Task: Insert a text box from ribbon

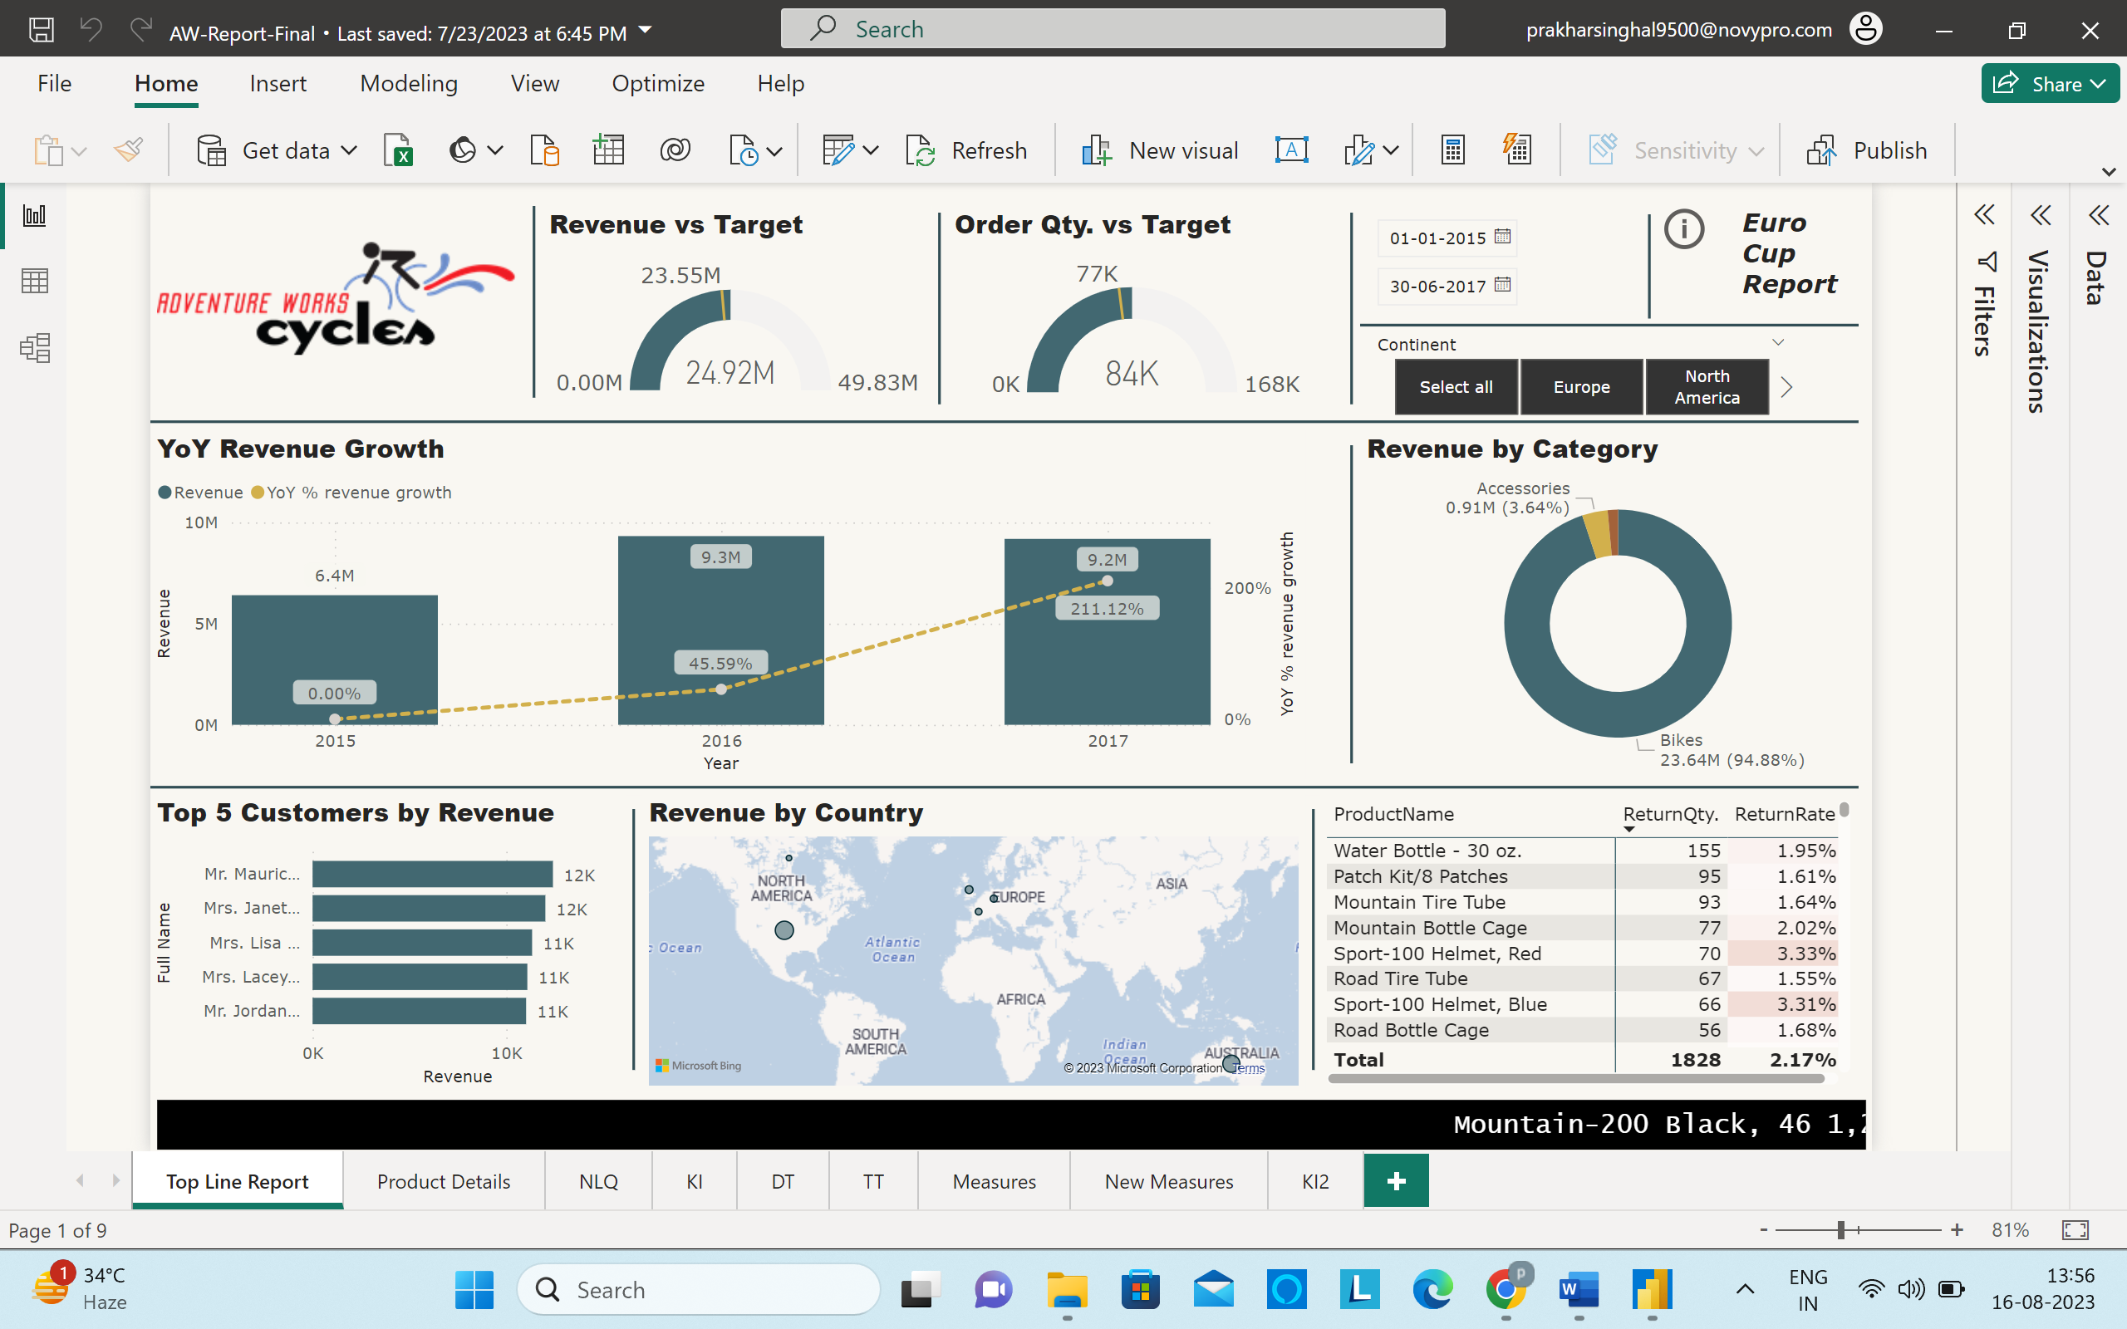Action: coord(1291,150)
